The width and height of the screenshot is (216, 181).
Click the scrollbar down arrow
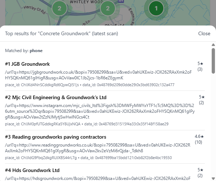click(x=213, y=178)
